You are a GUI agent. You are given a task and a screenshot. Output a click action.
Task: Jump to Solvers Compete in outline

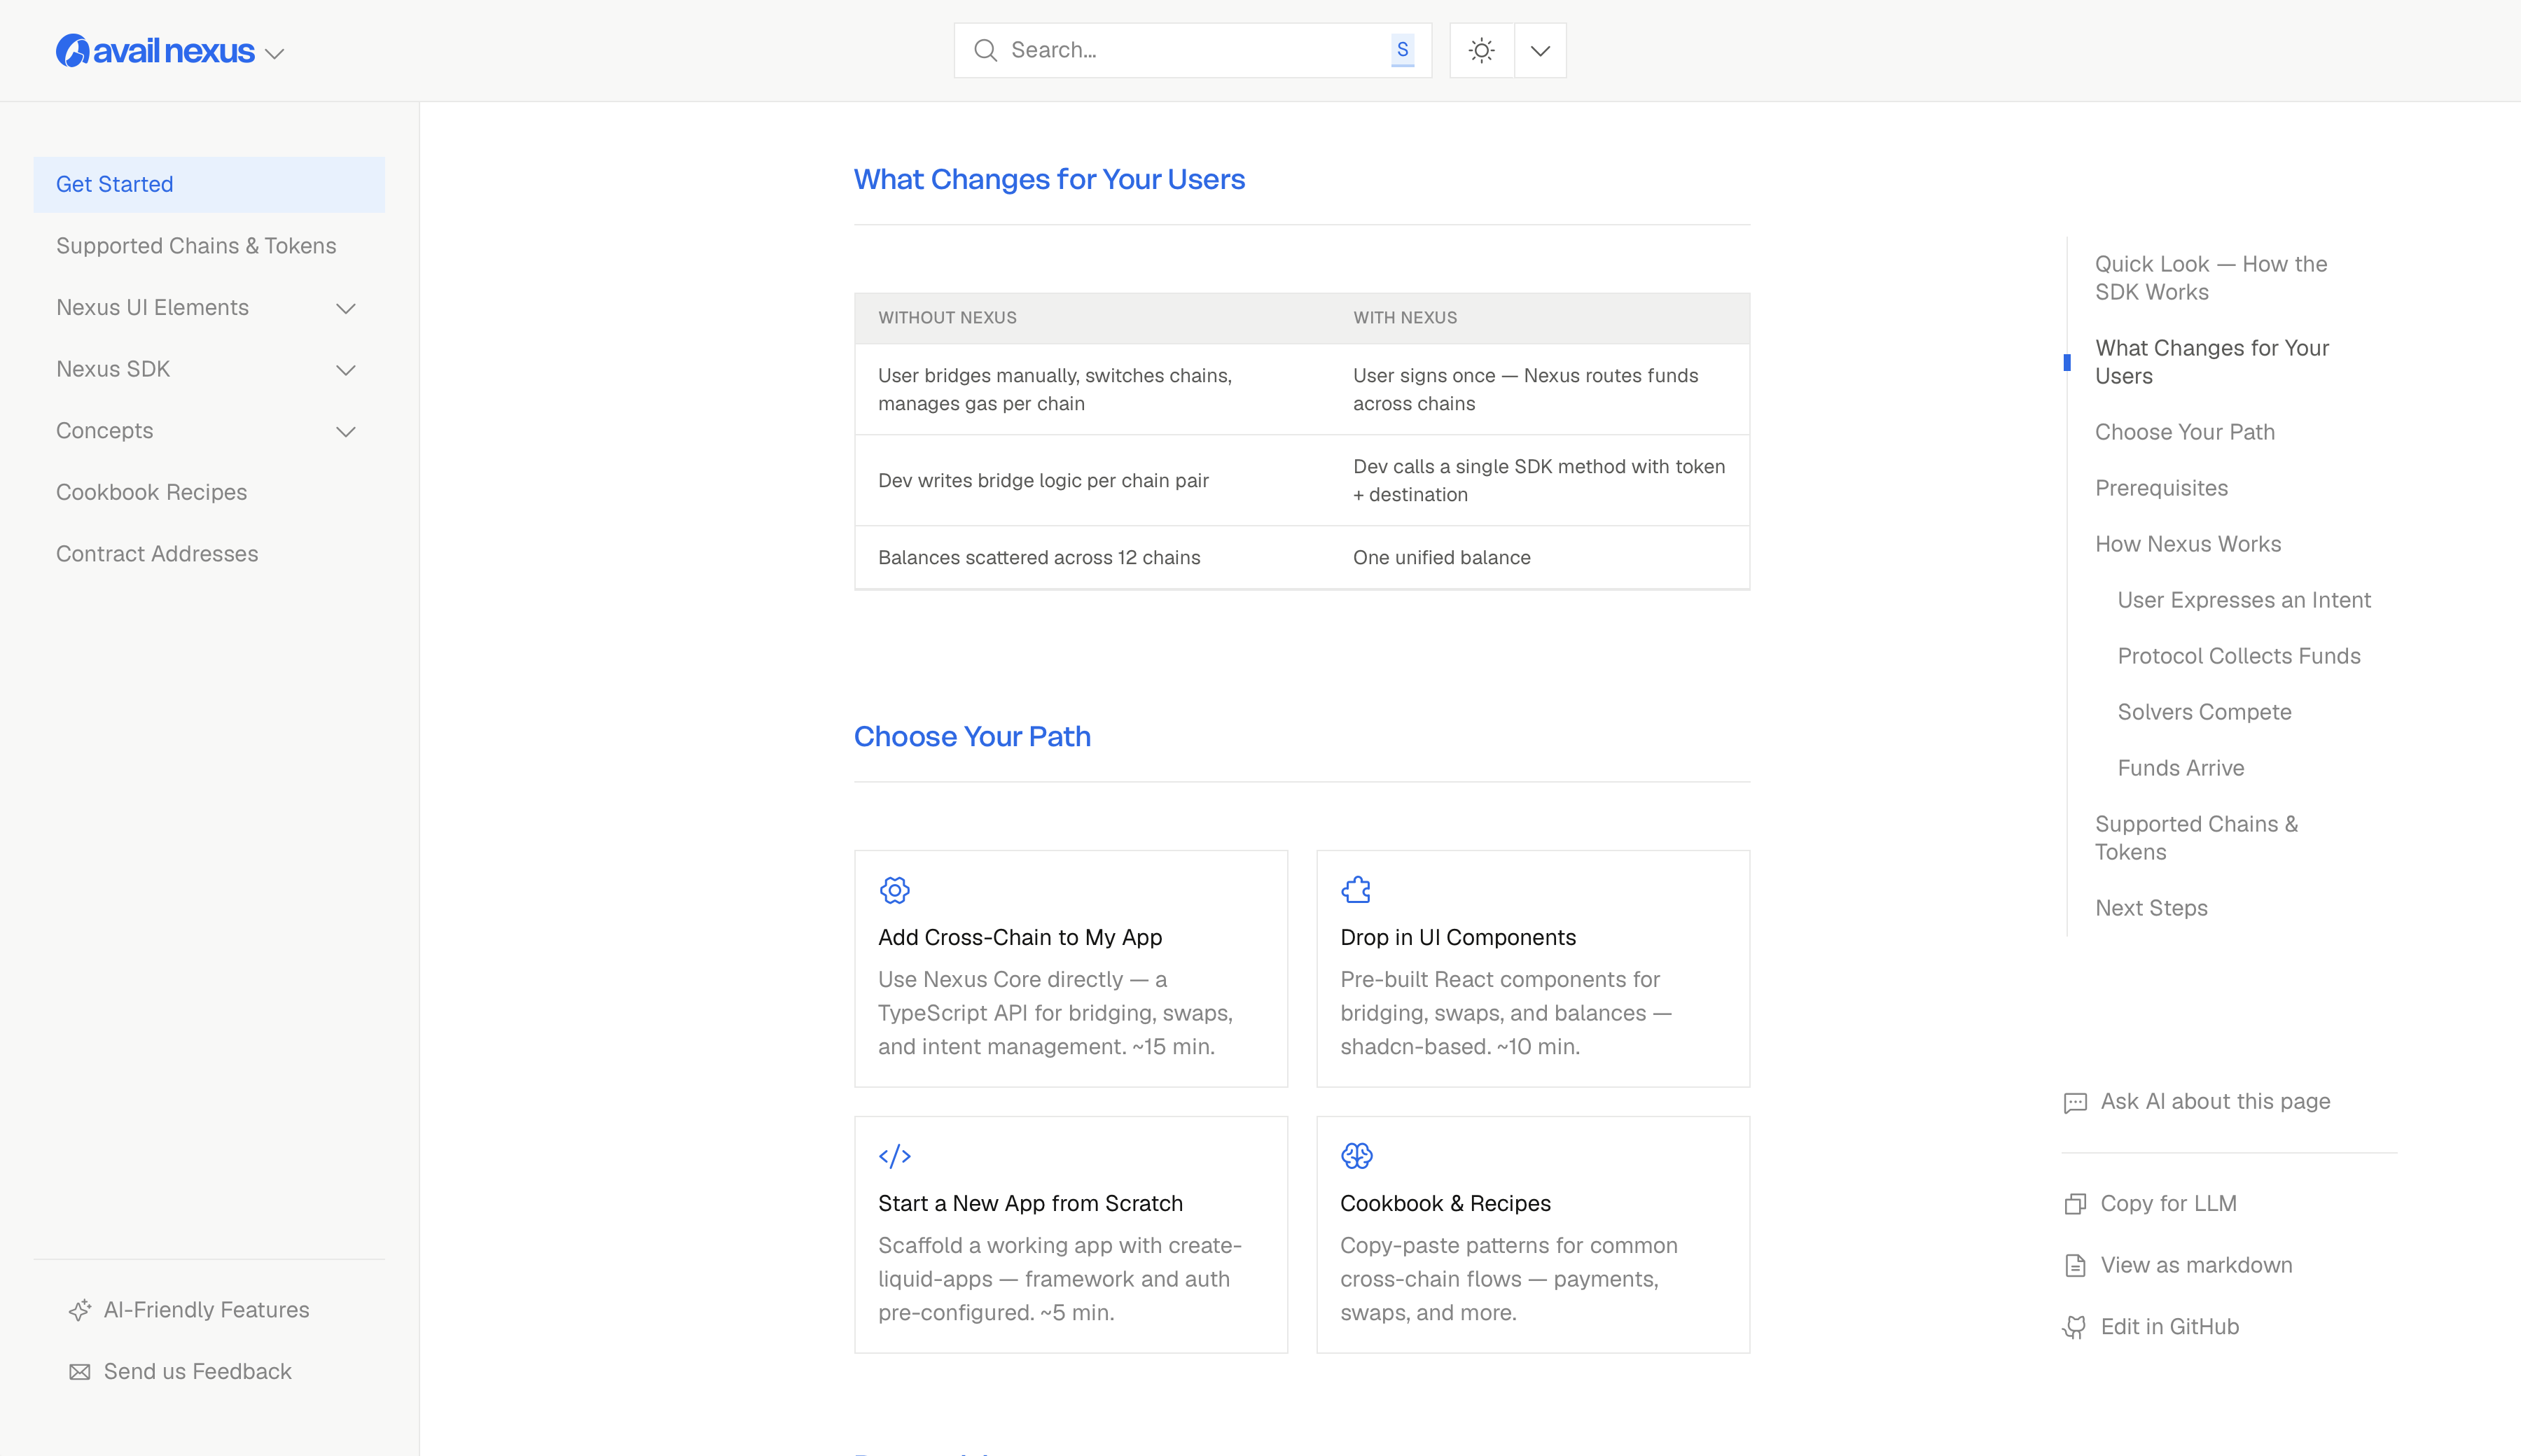point(2204,712)
